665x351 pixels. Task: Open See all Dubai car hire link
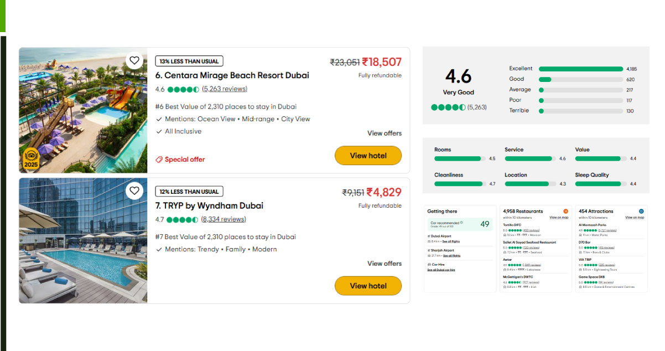pyautogui.click(x=441, y=270)
